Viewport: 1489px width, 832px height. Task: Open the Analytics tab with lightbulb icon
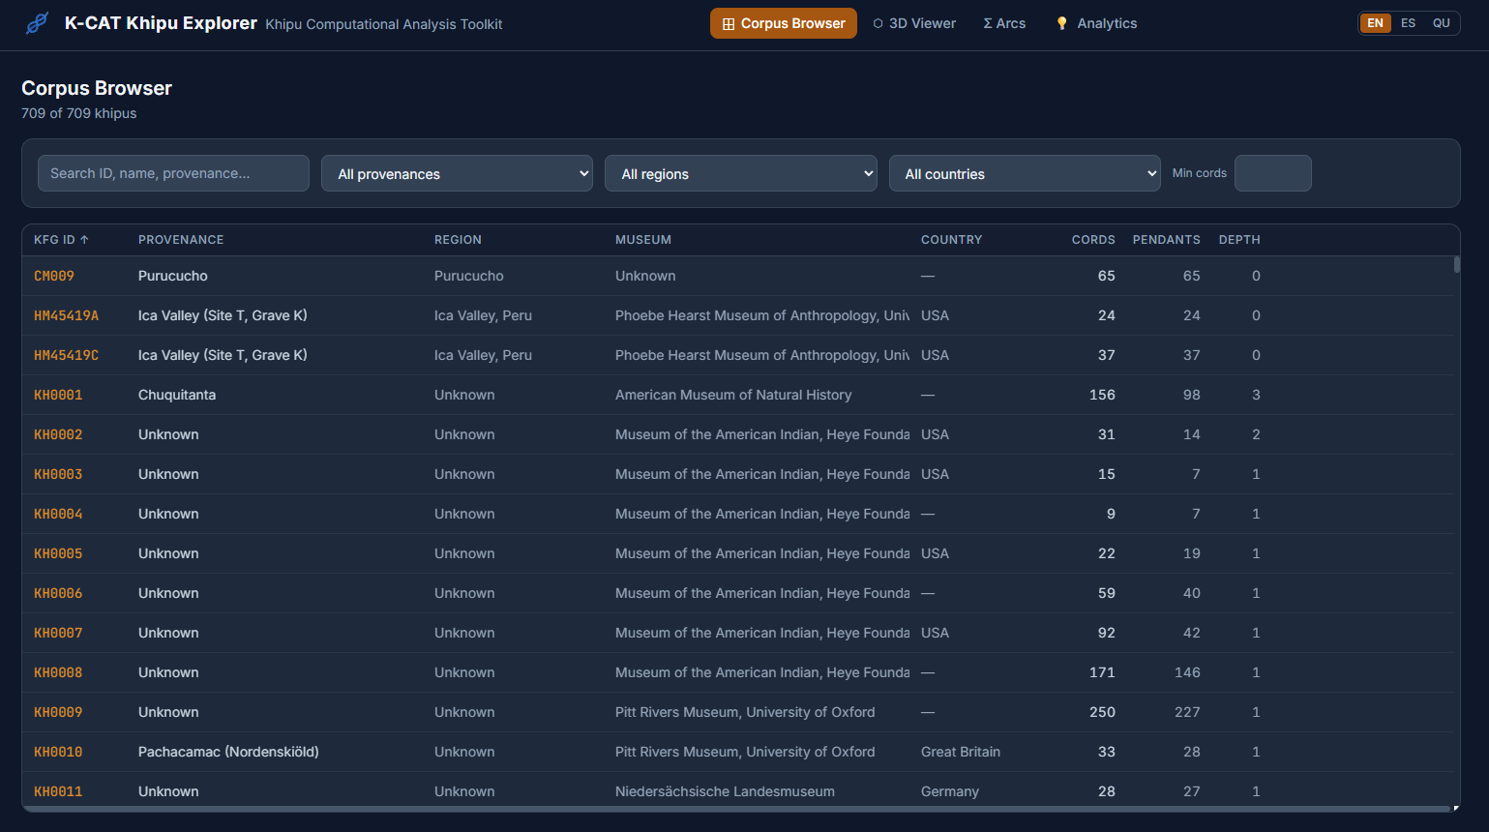pos(1095,23)
